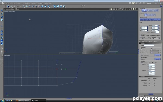163x102 pixels.
Task: Activate the first Selection Mode button
Action: click(x=146, y=15)
